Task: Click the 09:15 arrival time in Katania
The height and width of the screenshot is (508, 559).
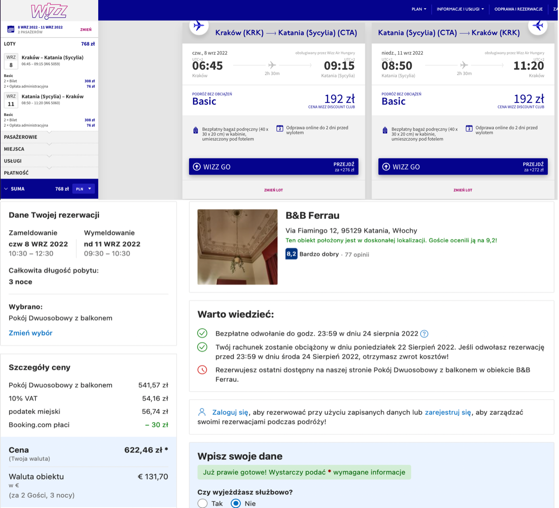Action: [x=339, y=66]
